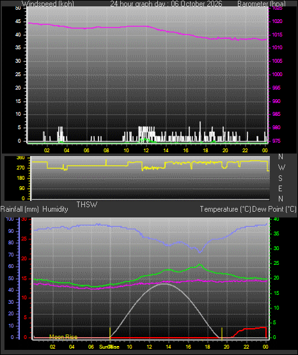Select the 1015 value on barometer axis
Image resolution: width=298 pixels, height=355 pixels.
(277, 35)
